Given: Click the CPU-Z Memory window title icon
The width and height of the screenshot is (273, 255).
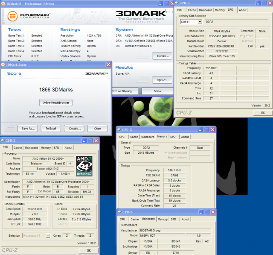Looking at the screenshot, I should (119, 130).
